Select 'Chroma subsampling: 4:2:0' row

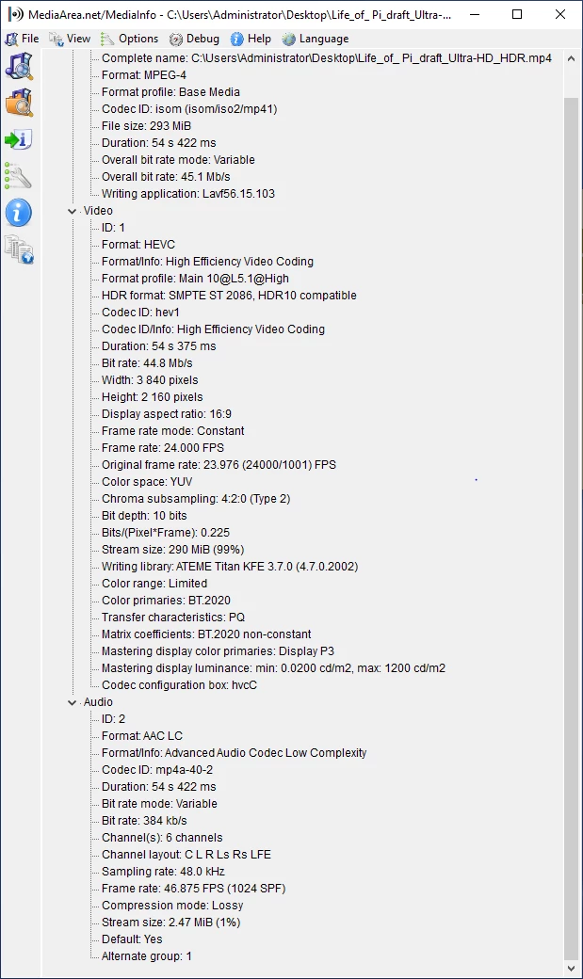(196, 498)
